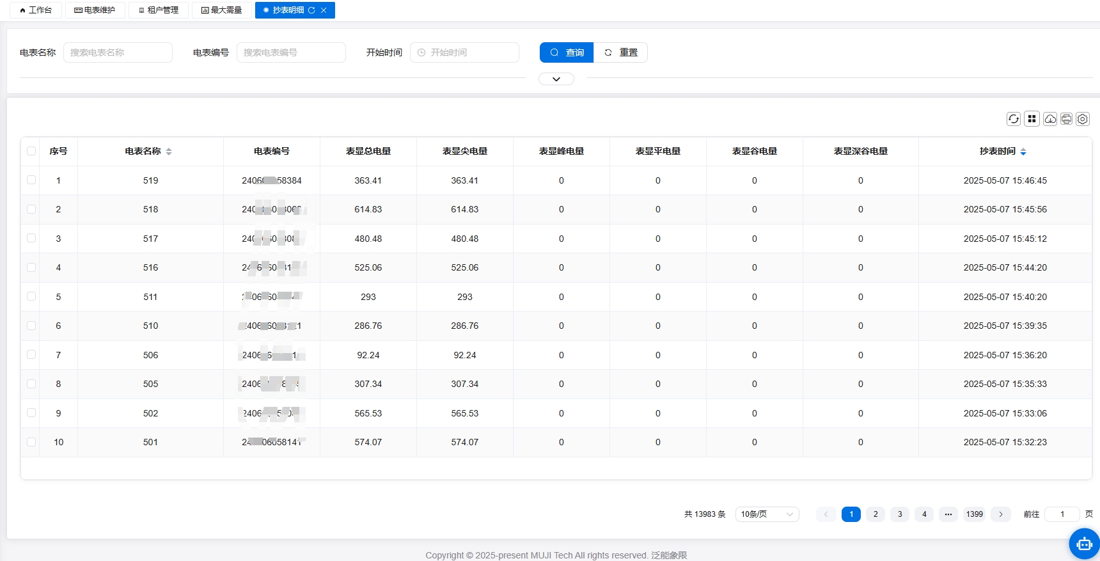Switch to the 电表维护 tab
Viewport: 1100px width, 561px height.
[95, 10]
